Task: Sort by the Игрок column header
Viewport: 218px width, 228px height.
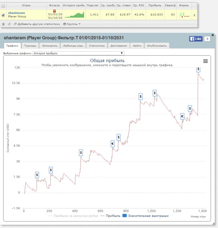Action: point(26,5)
